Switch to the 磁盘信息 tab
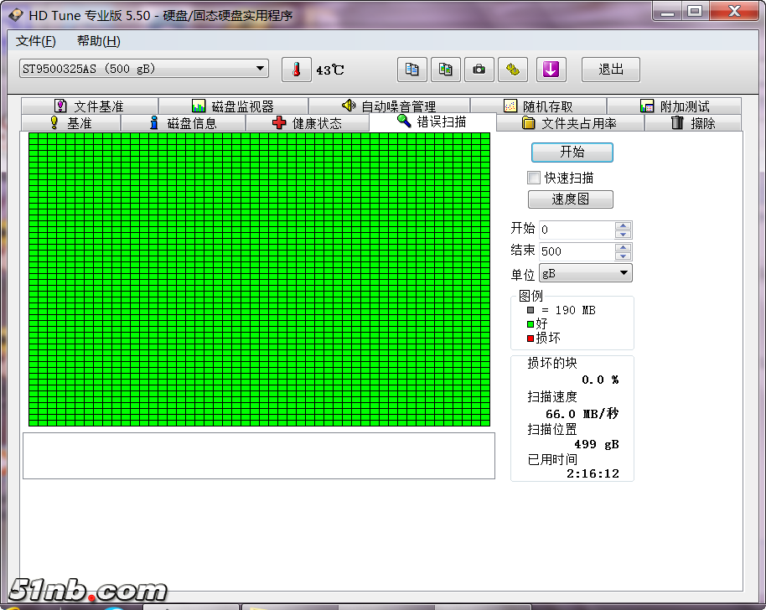766x610 pixels. pyautogui.click(x=183, y=123)
